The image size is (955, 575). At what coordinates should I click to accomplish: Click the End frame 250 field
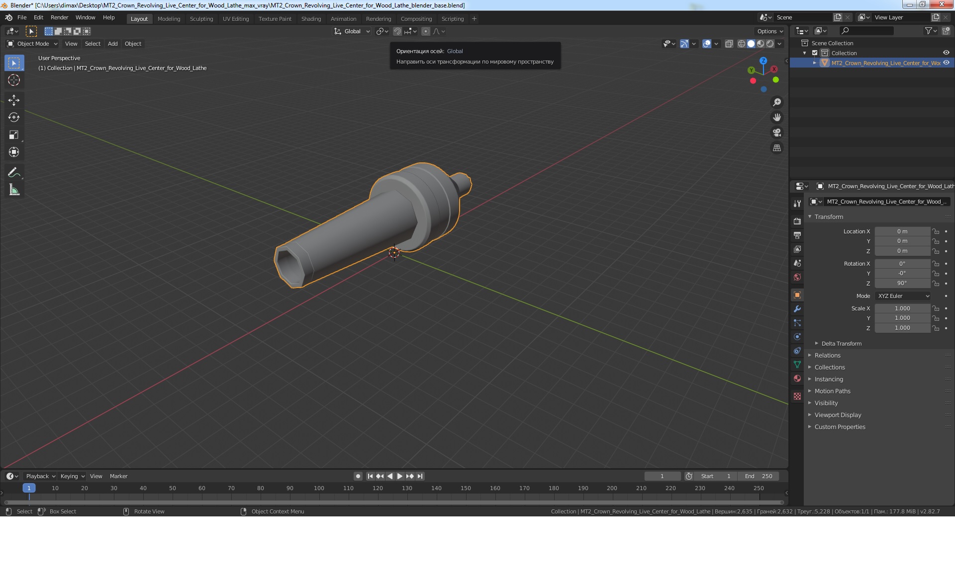[x=758, y=476]
